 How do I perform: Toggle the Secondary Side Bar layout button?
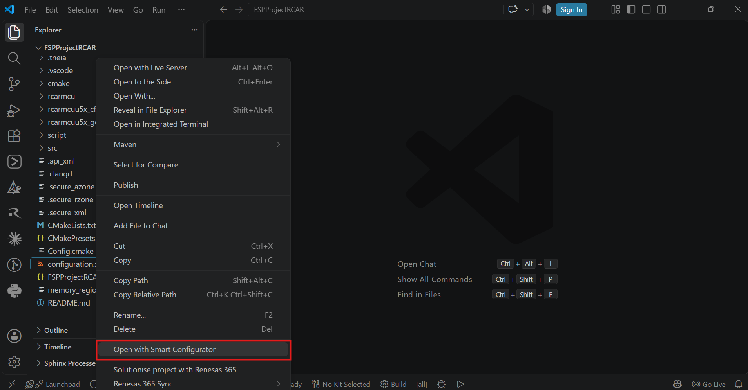coord(662,10)
